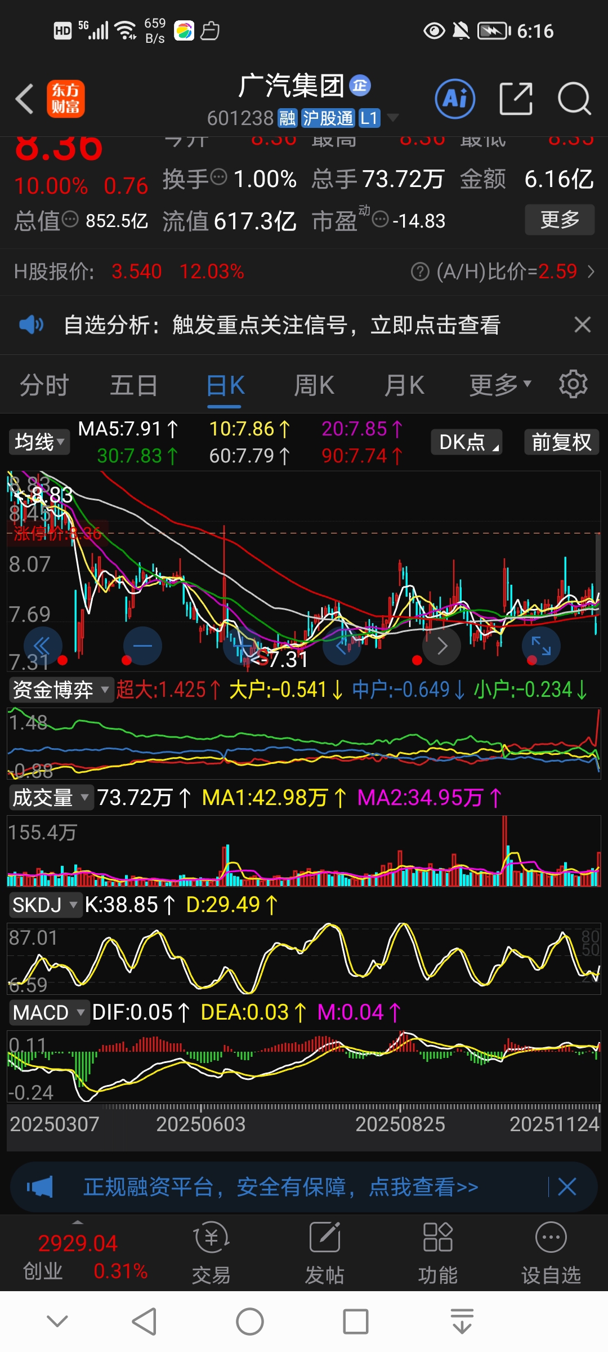This screenshot has width=608, height=1352.
Task: Tap the 涨停价 dashed line label
Action: (57, 533)
